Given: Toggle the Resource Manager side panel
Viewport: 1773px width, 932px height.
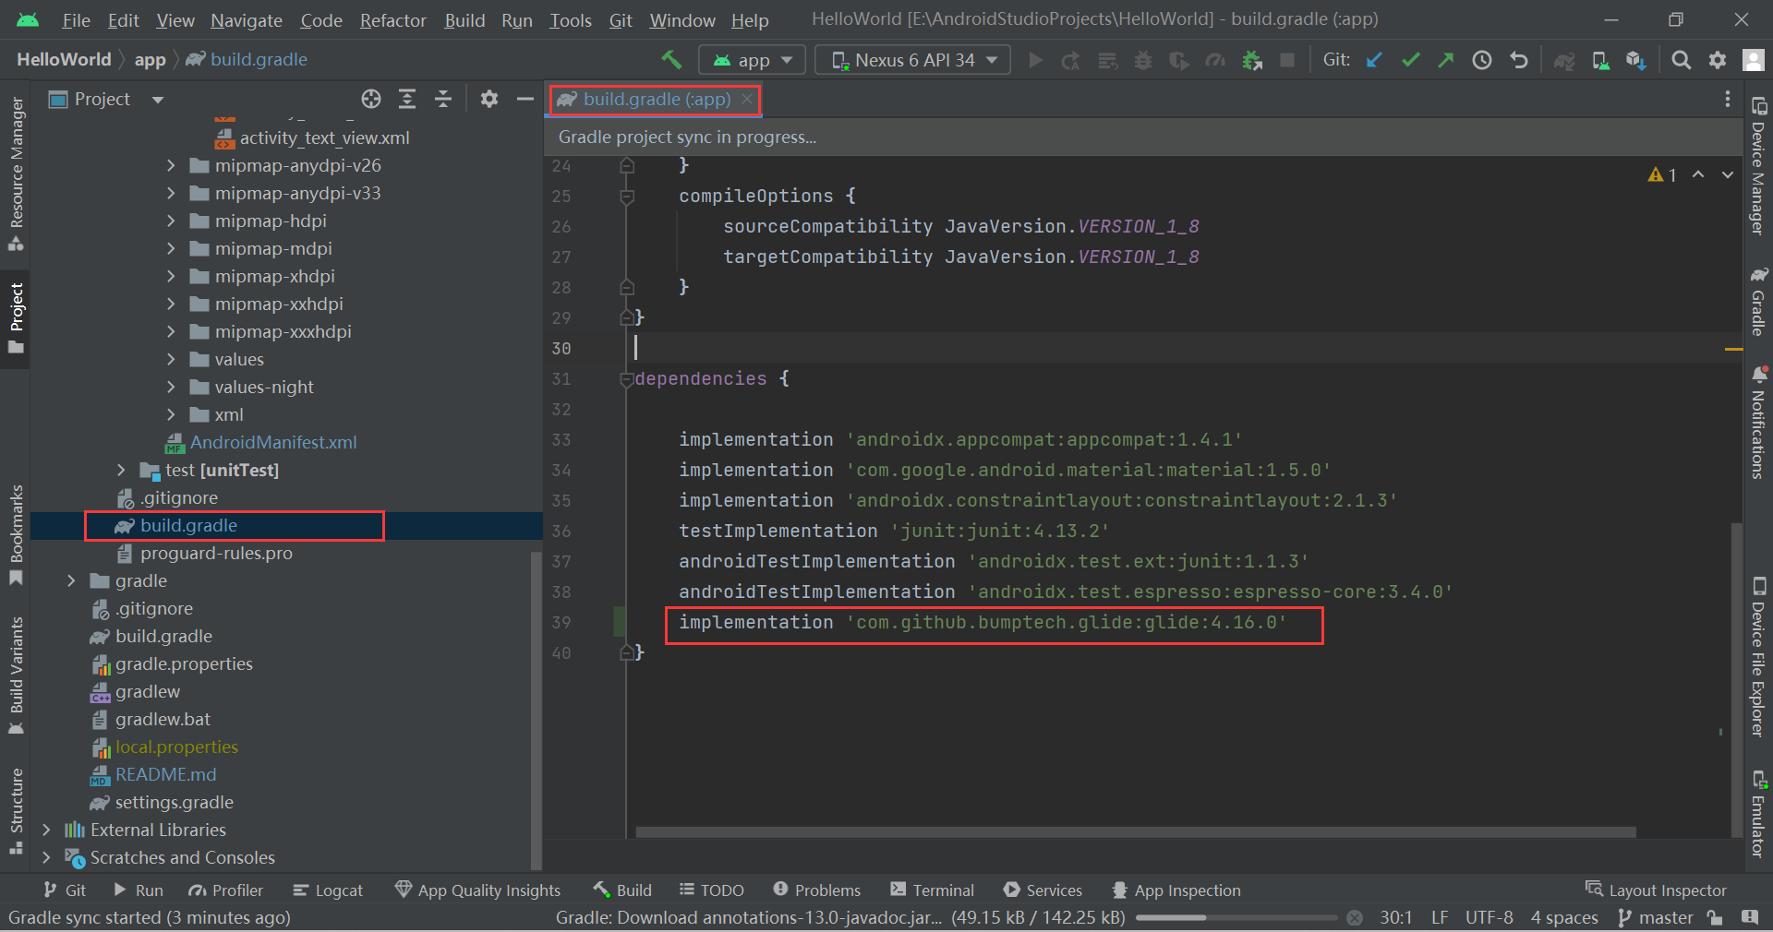Looking at the screenshot, I should tap(16, 173).
